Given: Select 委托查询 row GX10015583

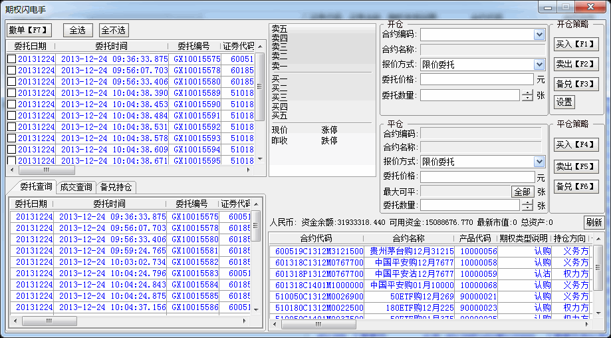Looking at the screenshot, I should [x=130, y=273].
